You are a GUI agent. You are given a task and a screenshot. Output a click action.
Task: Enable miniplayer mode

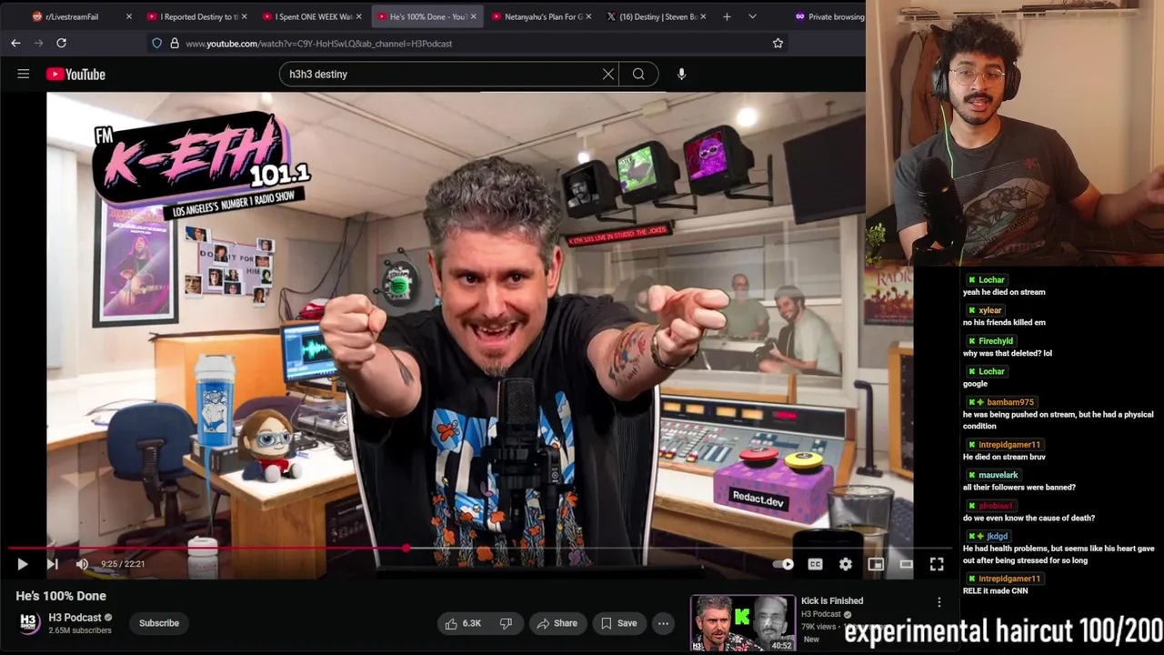876,564
